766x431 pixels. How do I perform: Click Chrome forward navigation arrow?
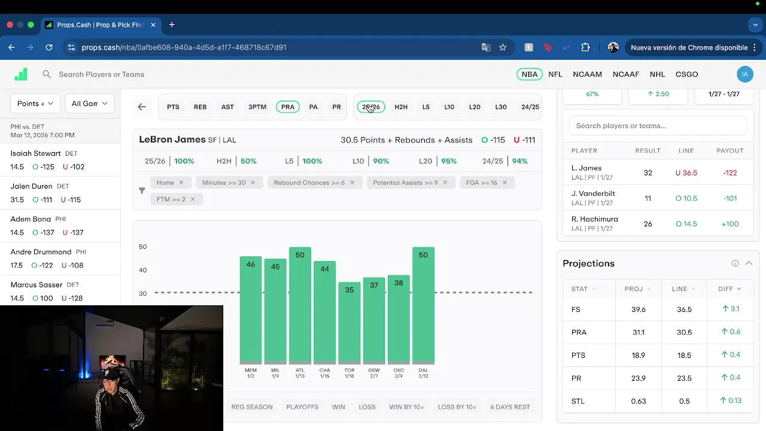point(30,47)
